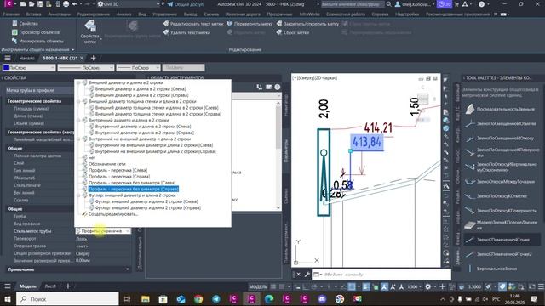
Task: Open the Windows taskbar Поиск search box
Action: (67, 298)
